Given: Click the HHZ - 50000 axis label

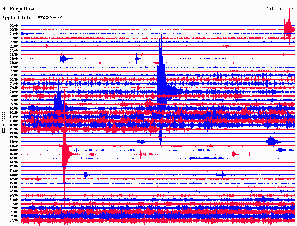Looking at the screenshot, I should [3, 123].
